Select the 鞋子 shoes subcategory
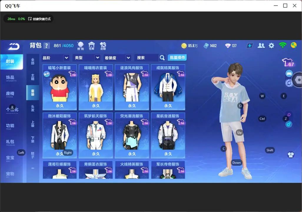The height and width of the screenshot is (212, 302). click(x=33, y=155)
